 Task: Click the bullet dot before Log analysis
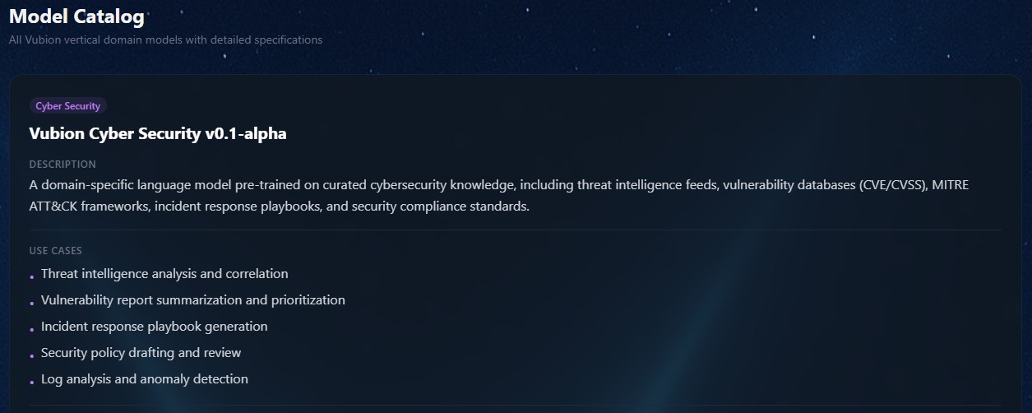pyautogui.click(x=32, y=382)
